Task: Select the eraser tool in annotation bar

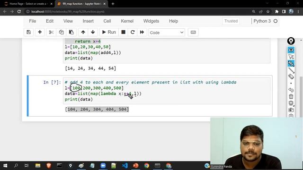Action: click(291, 76)
